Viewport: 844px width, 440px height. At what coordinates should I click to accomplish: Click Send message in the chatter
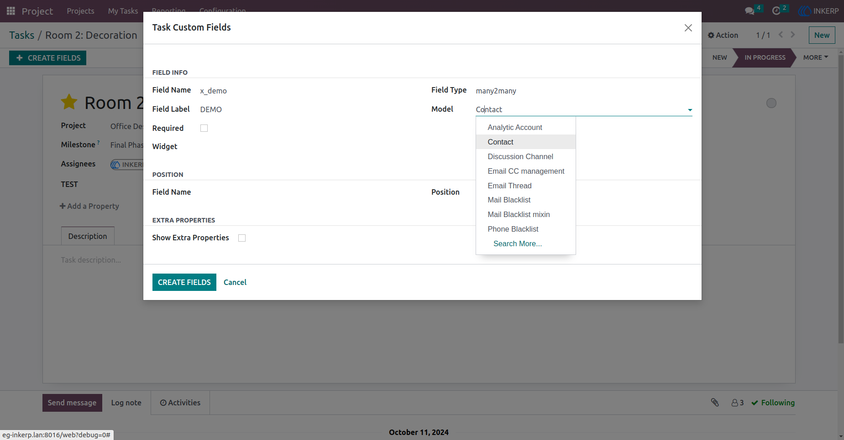[72, 403]
